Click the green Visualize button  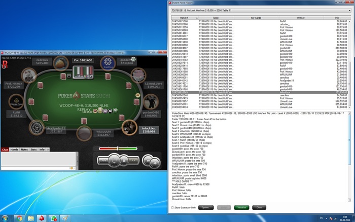tap(241, 207)
